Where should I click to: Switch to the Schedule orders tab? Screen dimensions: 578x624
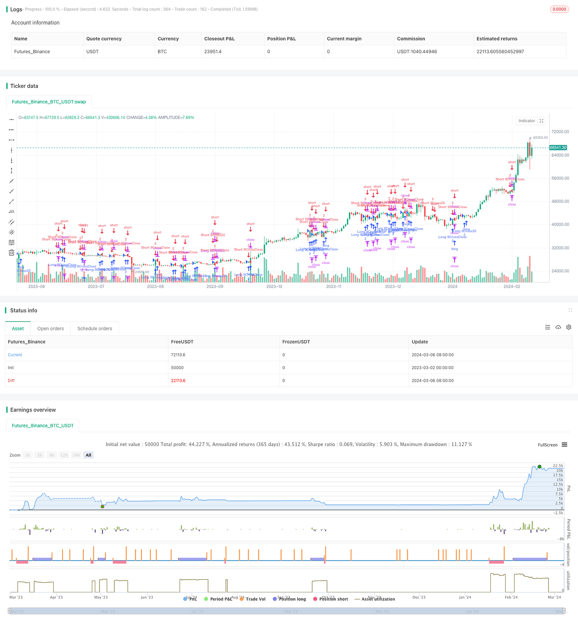[x=94, y=328]
